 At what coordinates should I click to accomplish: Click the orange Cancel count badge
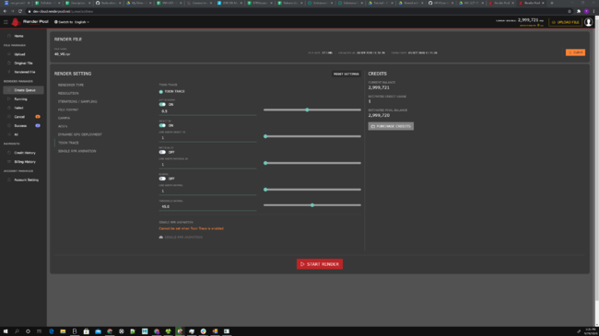pyautogui.click(x=38, y=117)
